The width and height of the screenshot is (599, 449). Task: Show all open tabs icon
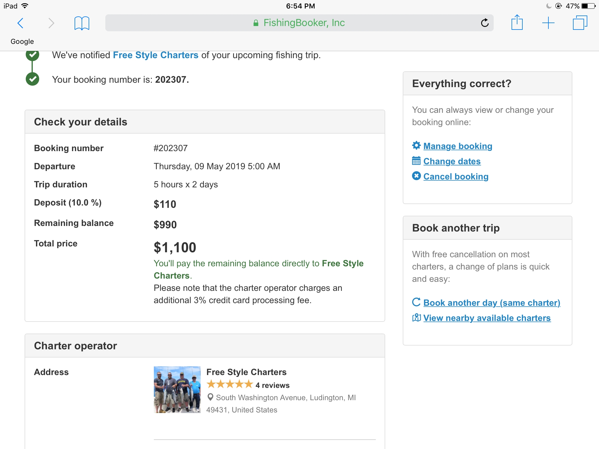580,23
